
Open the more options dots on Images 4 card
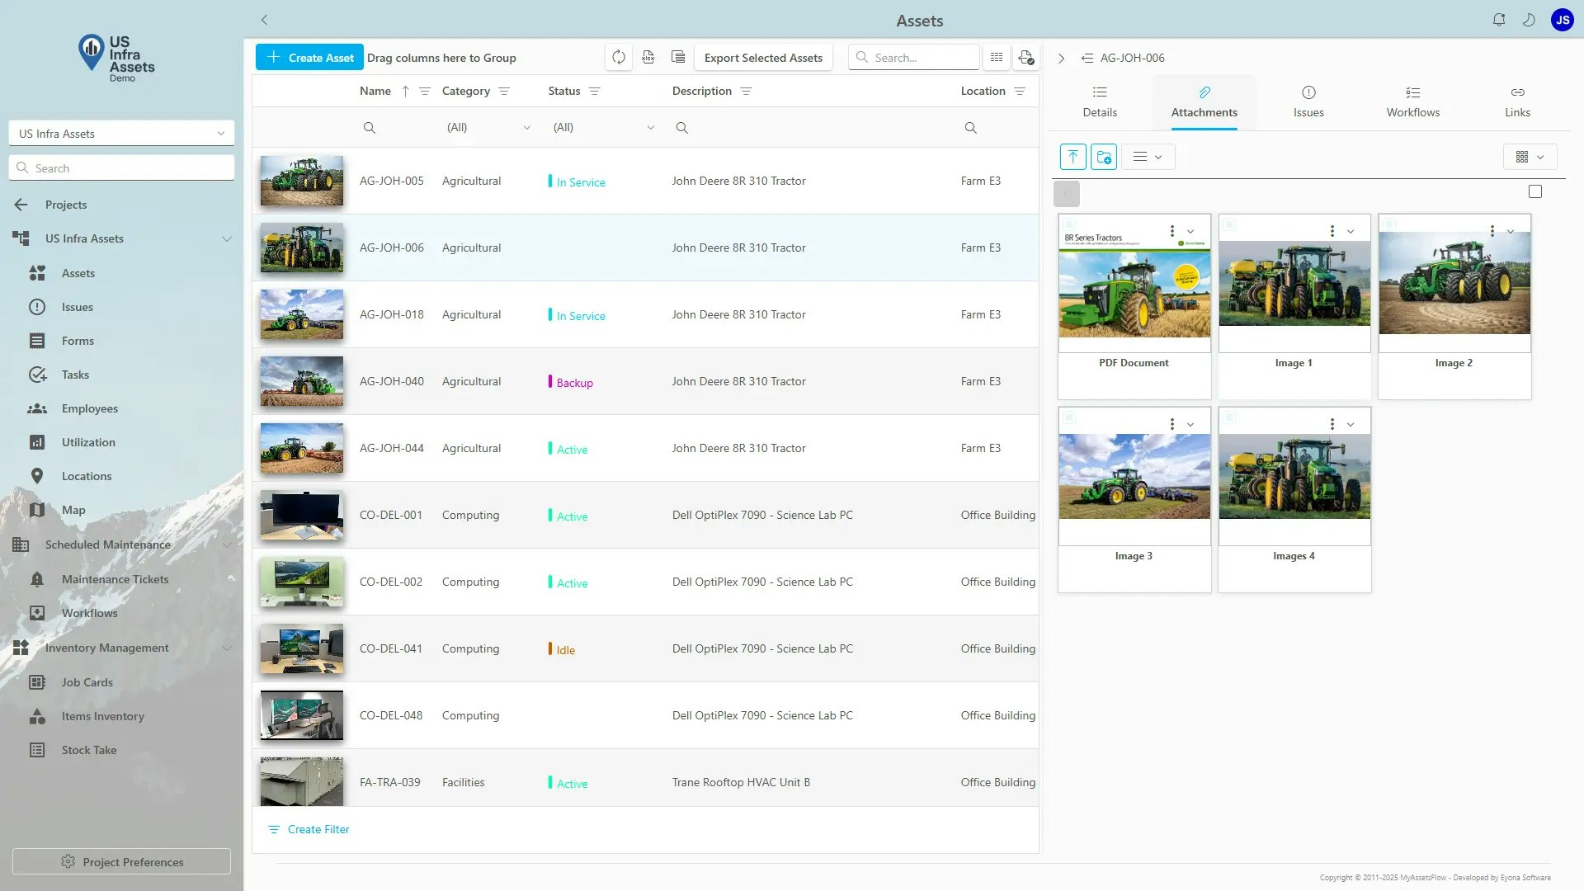click(x=1332, y=424)
